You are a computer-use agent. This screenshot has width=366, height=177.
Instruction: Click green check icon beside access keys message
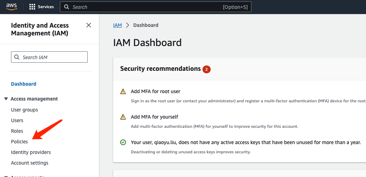123,142
